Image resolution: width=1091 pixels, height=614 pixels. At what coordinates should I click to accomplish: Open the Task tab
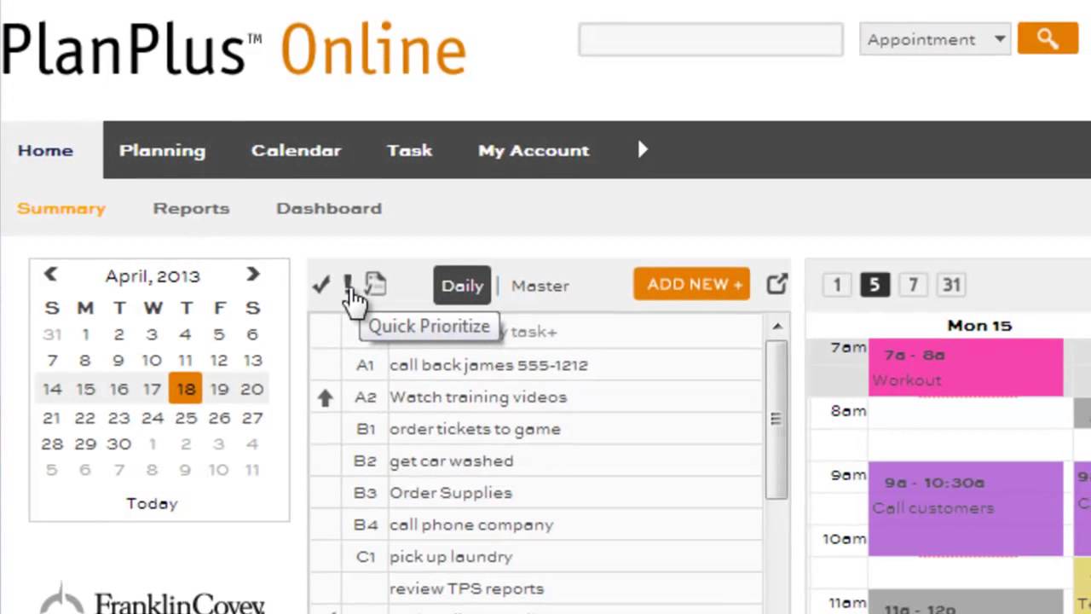[x=409, y=150]
